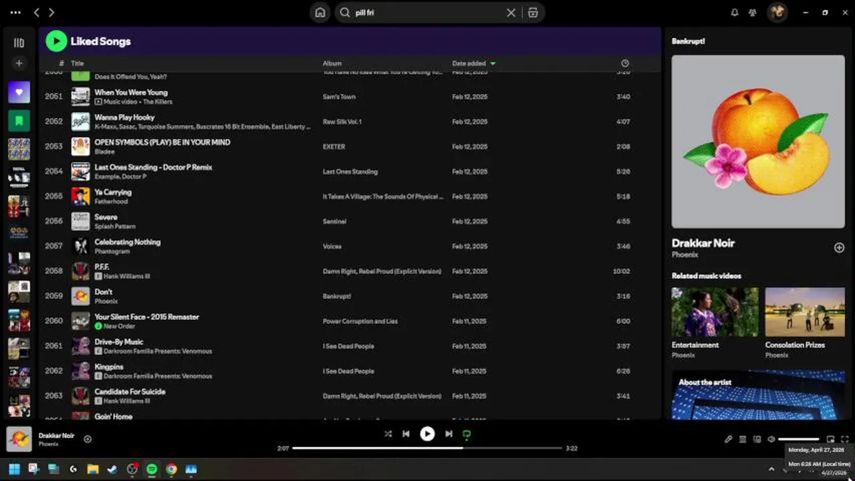Open Your Library sidebar icon

point(19,43)
